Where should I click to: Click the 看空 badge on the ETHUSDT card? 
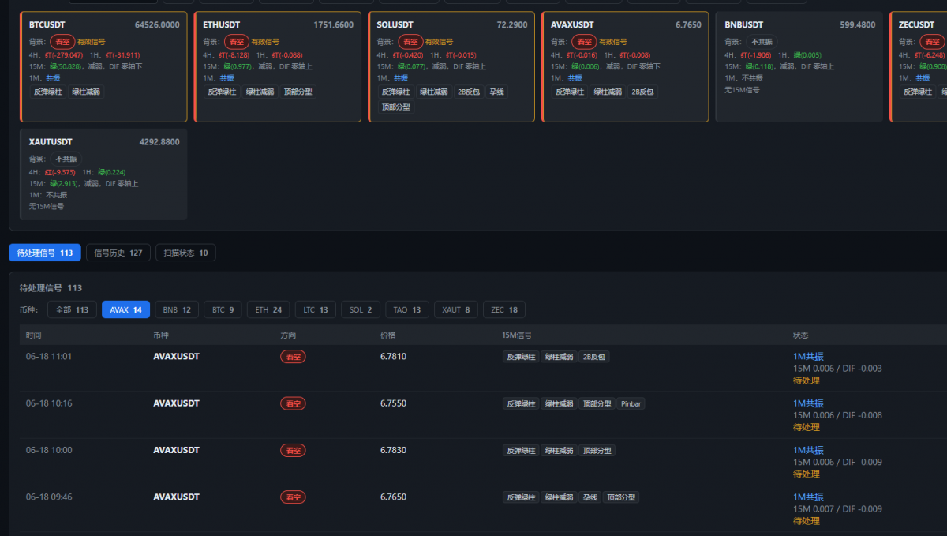(236, 42)
